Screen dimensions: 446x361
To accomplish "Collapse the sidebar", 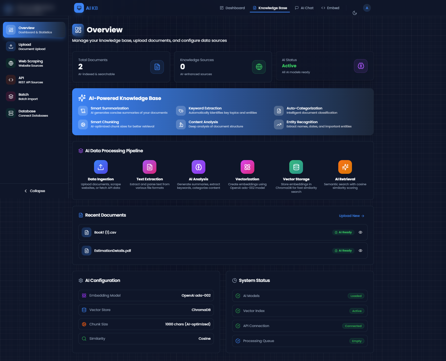I will (35, 191).
